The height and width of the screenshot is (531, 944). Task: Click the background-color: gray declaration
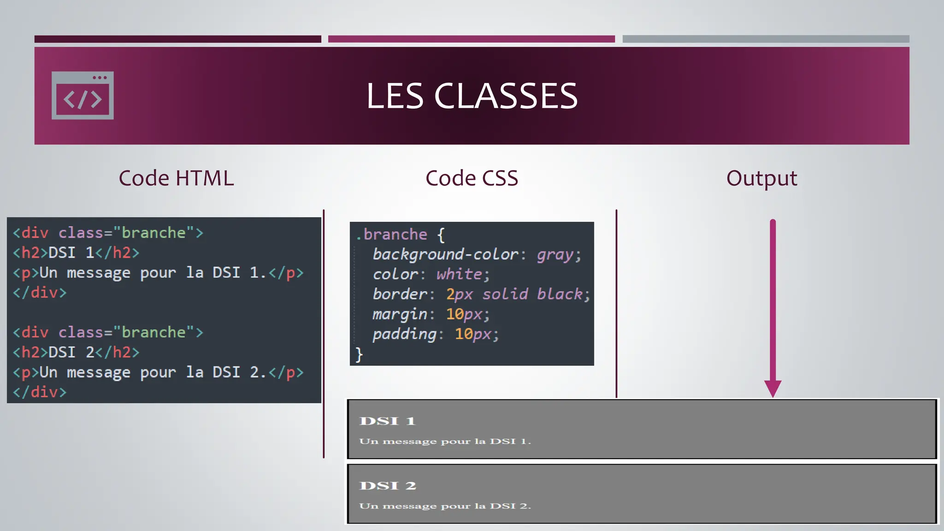(477, 254)
